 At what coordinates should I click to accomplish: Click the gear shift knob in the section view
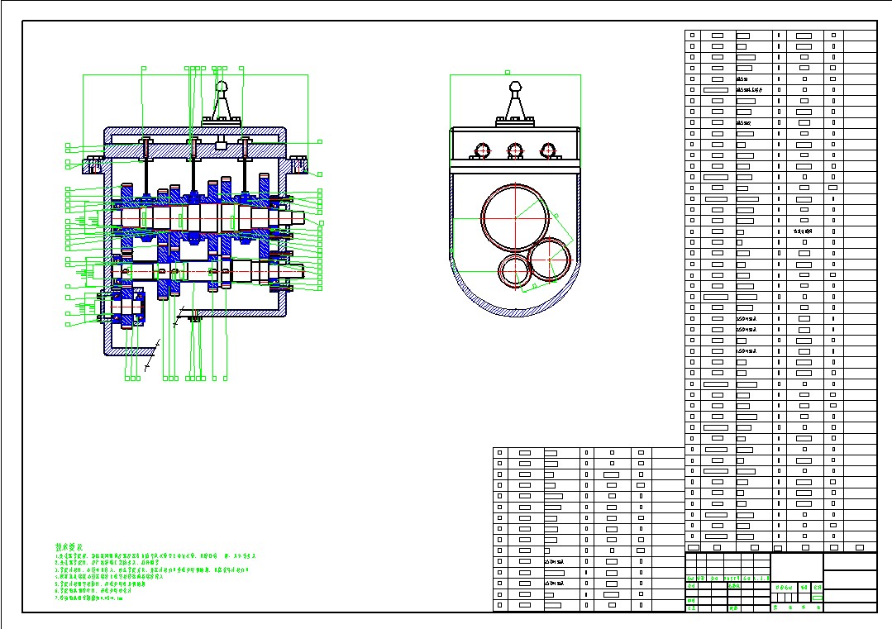221,85
